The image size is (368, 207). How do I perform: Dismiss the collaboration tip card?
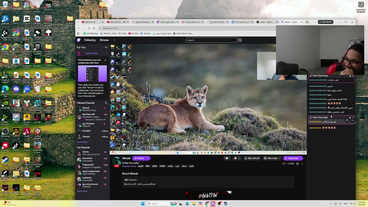click(x=105, y=60)
